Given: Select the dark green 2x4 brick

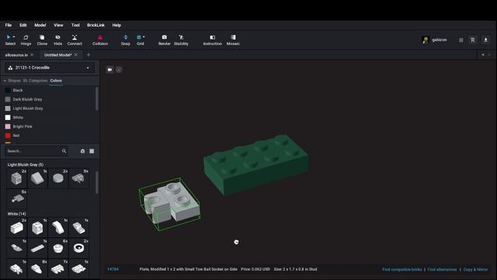Looking at the screenshot, I should [x=256, y=164].
